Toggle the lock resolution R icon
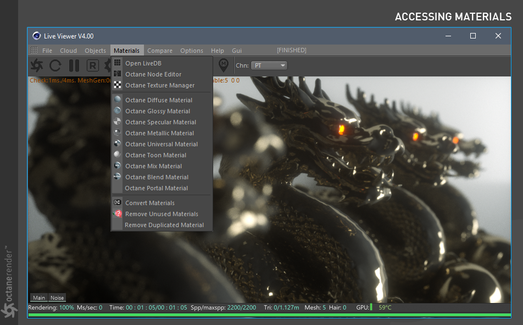This screenshot has height=325, width=523. [93, 65]
